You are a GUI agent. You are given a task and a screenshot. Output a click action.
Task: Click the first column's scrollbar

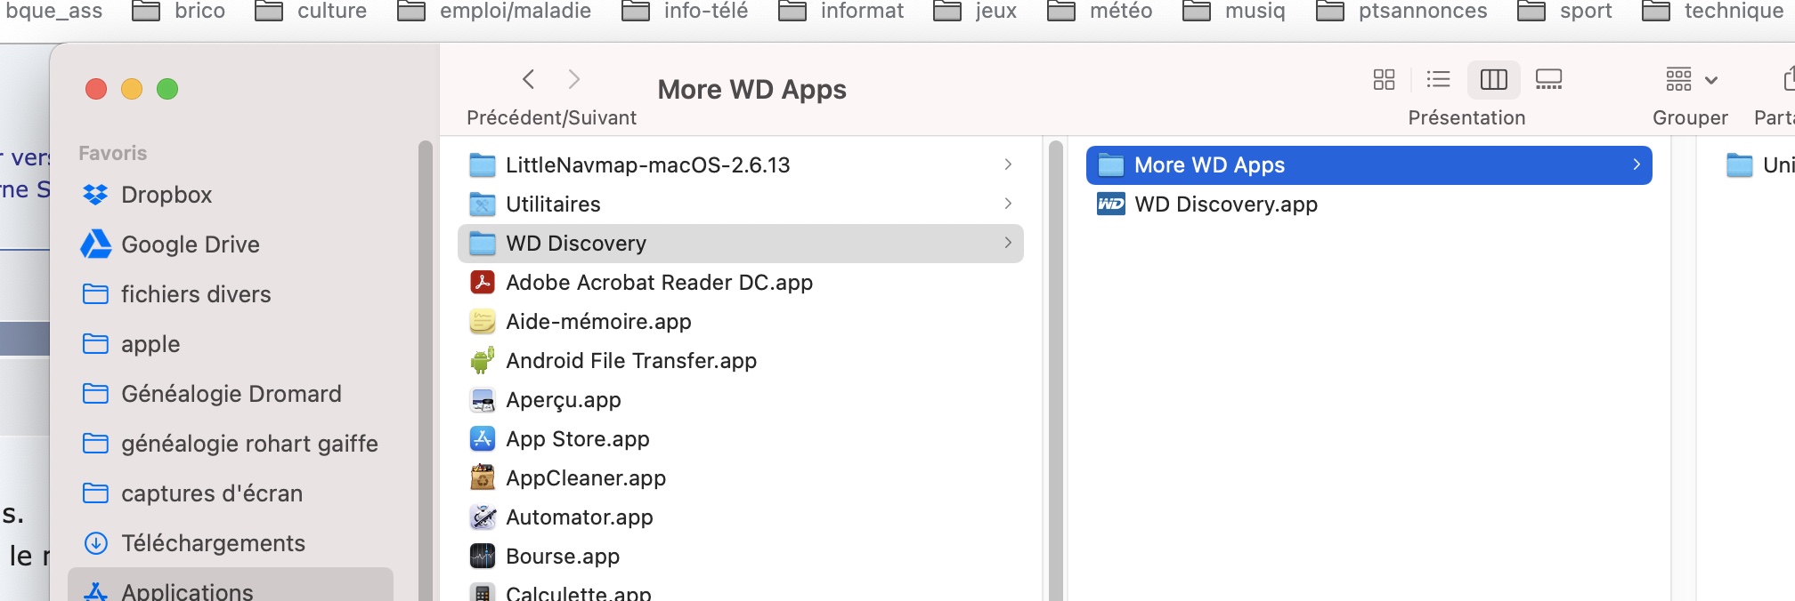[1056, 371]
